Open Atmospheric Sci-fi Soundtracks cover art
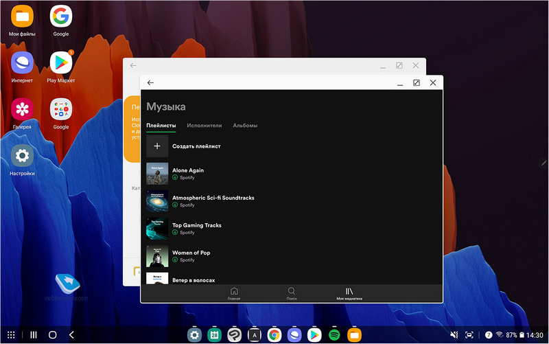The image size is (549, 344). [x=157, y=201]
